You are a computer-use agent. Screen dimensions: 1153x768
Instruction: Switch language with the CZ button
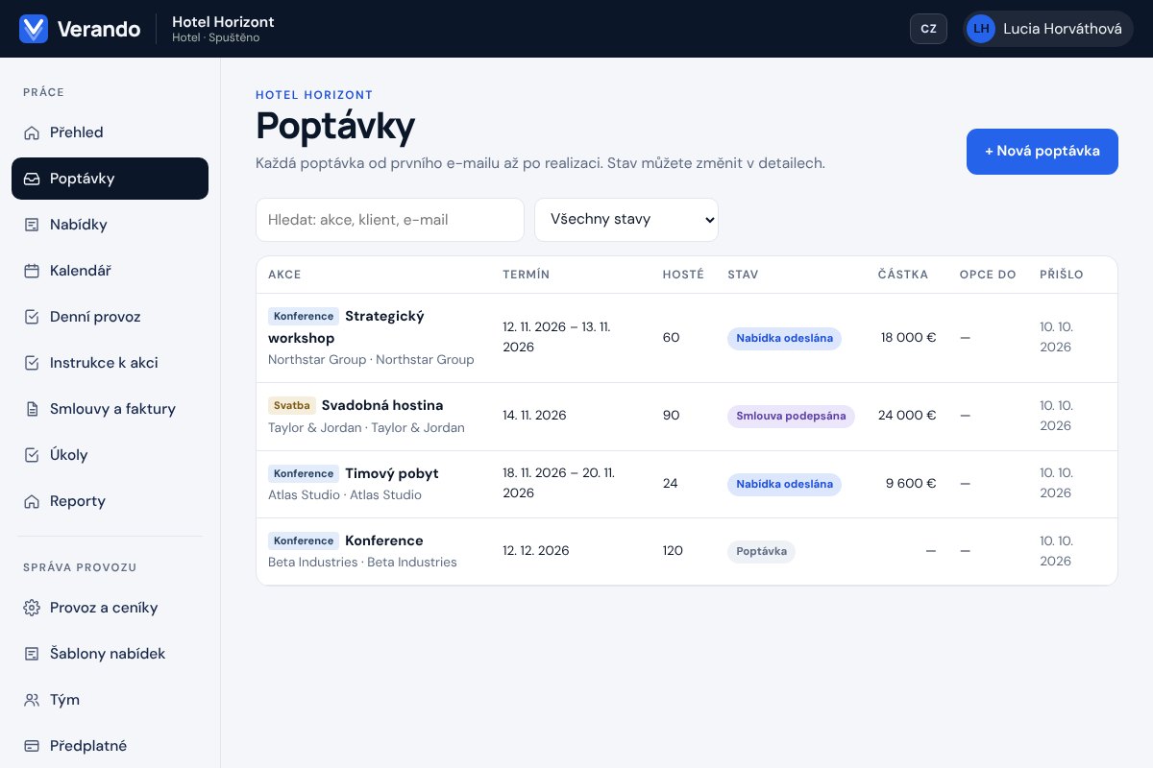[928, 29]
